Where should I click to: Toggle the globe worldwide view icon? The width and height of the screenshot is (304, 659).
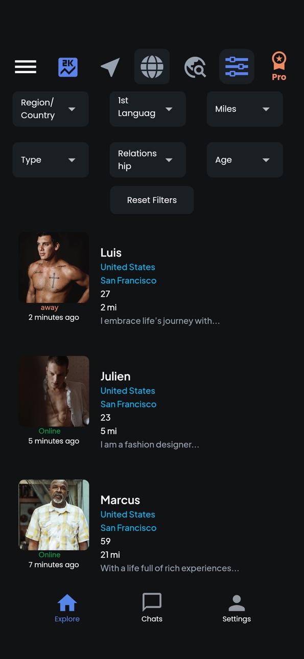[x=152, y=66]
